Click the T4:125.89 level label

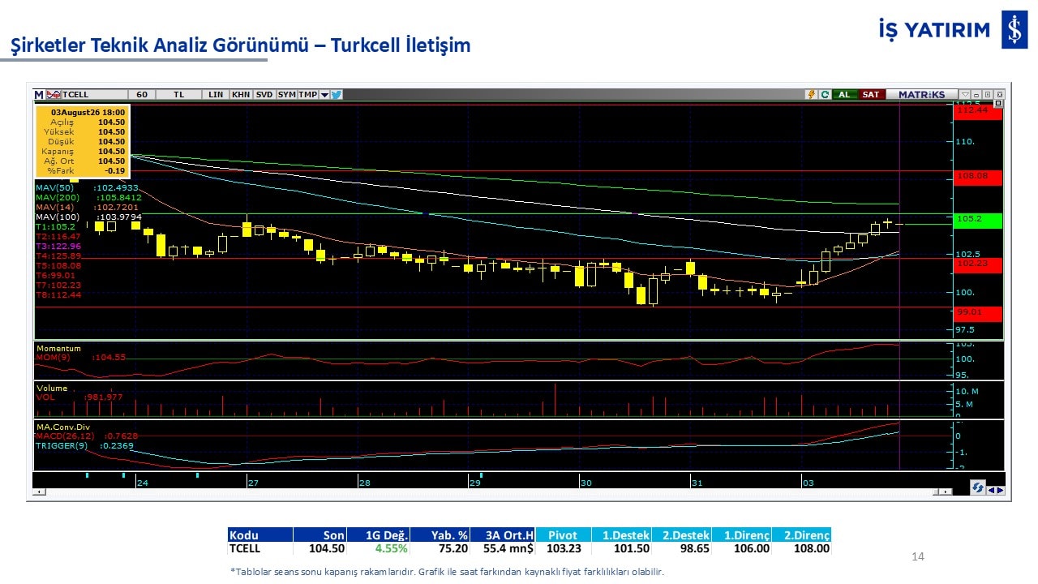[x=58, y=255]
